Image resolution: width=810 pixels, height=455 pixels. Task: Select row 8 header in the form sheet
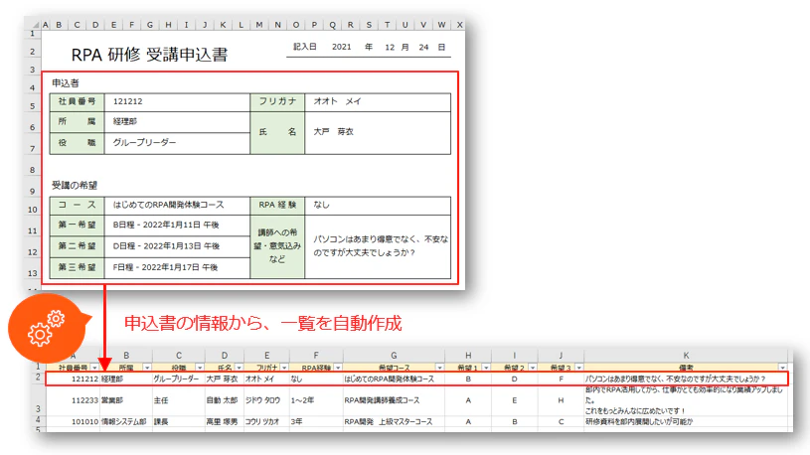coord(33,170)
